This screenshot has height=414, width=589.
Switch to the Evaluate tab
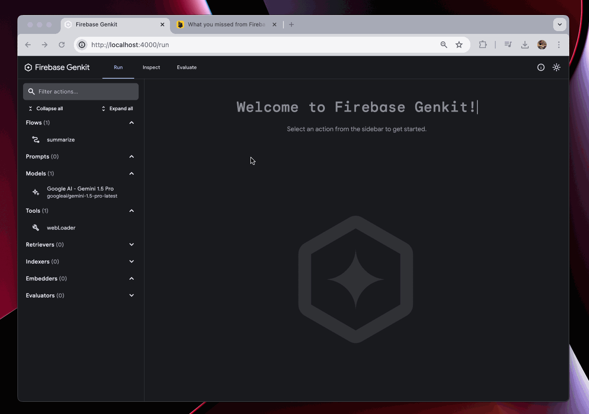pyautogui.click(x=187, y=67)
